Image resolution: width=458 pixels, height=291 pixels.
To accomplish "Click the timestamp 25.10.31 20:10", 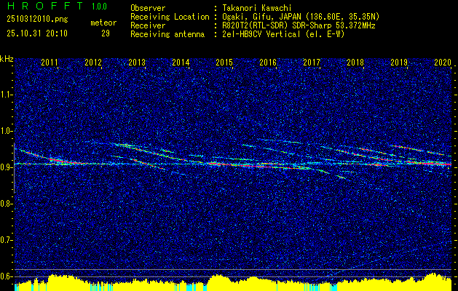I will (37, 33).
